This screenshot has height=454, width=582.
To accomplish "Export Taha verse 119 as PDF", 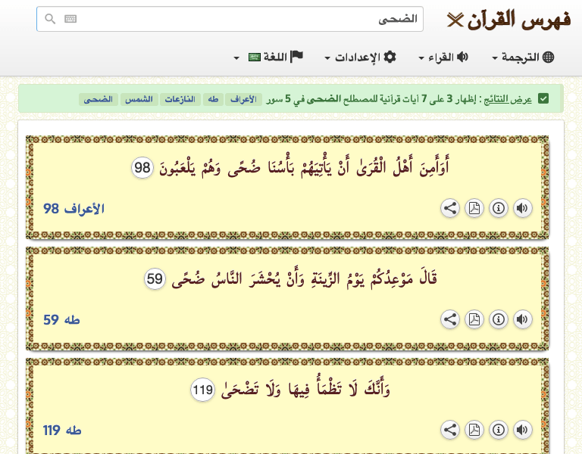I will pyautogui.click(x=474, y=431).
